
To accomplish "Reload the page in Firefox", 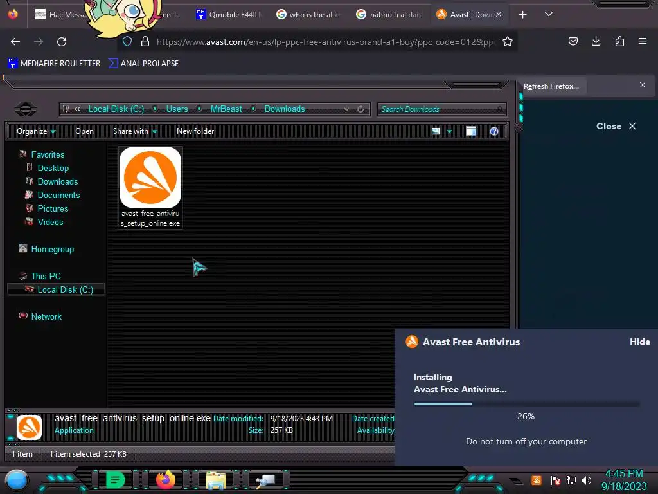I will click(62, 42).
